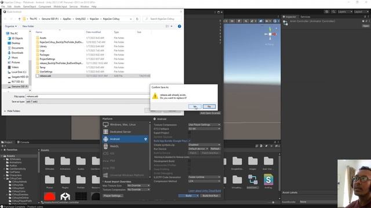Open the Max Texture Size override dropdown
Viewport: 371px width, 208px height.
139,185
